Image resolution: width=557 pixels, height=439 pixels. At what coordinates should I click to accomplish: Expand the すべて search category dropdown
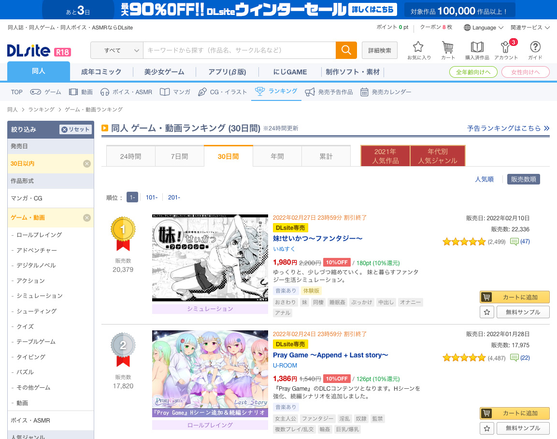coord(117,50)
